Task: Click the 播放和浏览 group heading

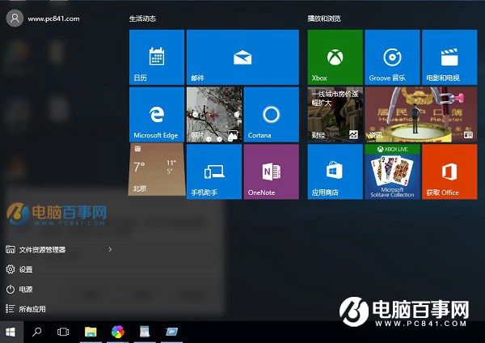Action: click(324, 19)
